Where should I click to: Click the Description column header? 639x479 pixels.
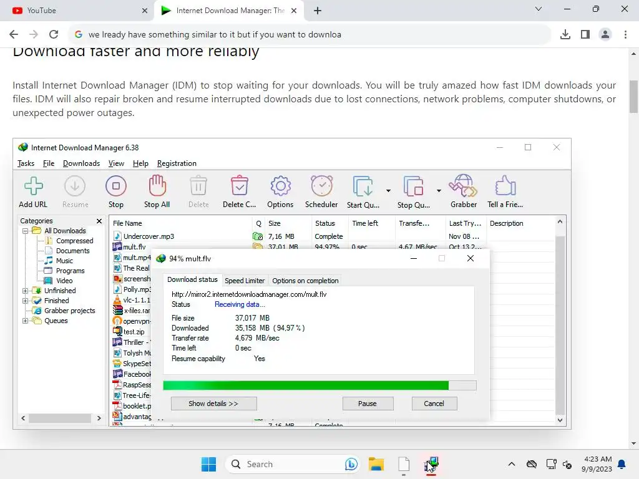[520, 223]
